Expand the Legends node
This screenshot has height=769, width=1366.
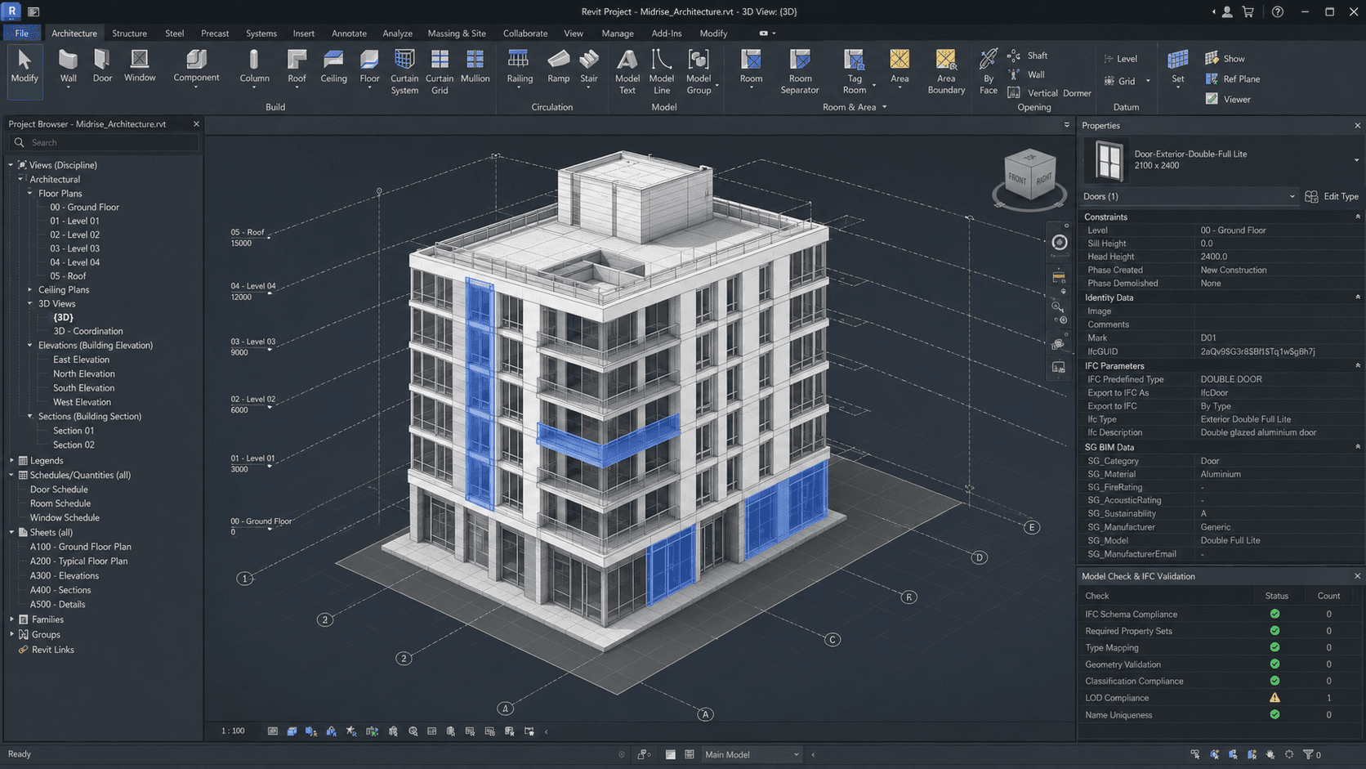coord(11,461)
